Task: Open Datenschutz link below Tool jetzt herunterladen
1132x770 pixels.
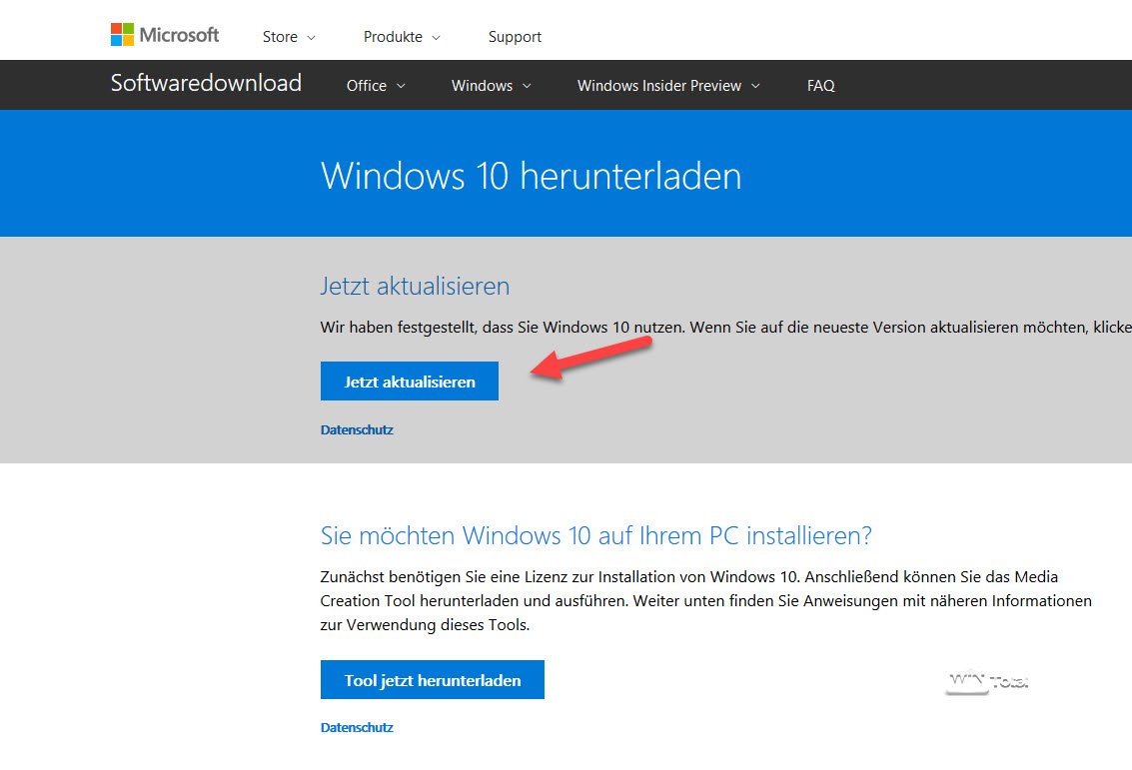Action: (x=357, y=727)
